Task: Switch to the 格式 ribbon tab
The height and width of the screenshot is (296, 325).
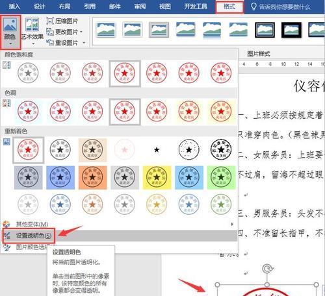Action: (229, 6)
